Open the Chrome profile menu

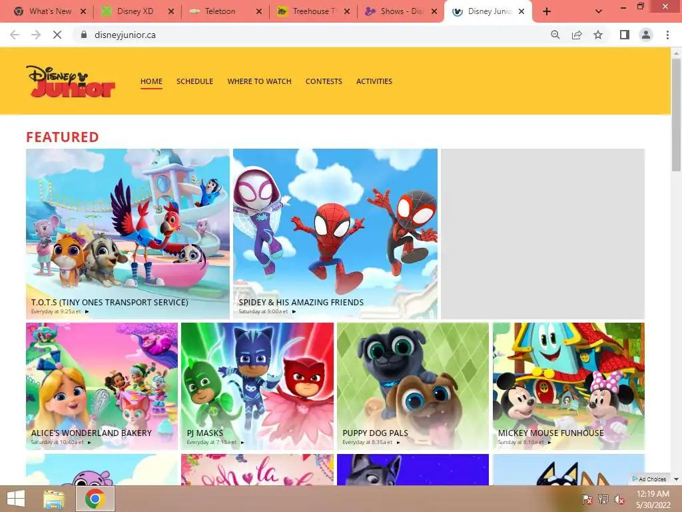pyautogui.click(x=646, y=35)
